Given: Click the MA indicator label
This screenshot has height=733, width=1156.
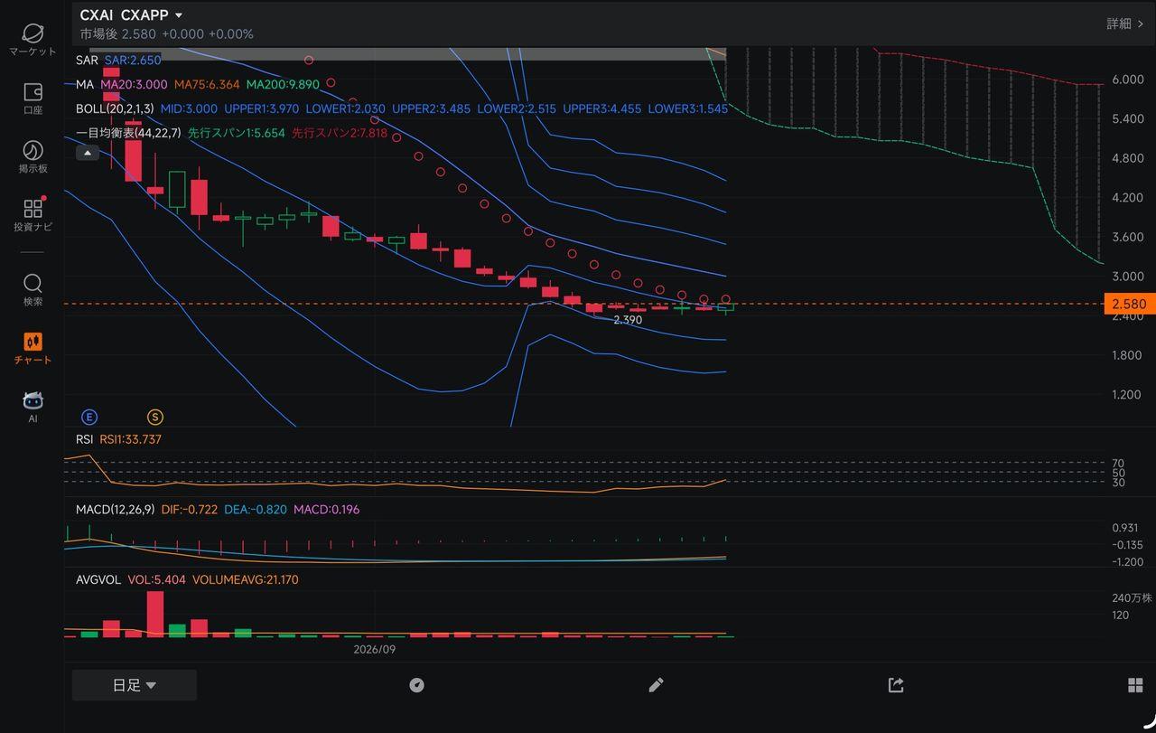Looking at the screenshot, I should pyautogui.click(x=85, y=84).
